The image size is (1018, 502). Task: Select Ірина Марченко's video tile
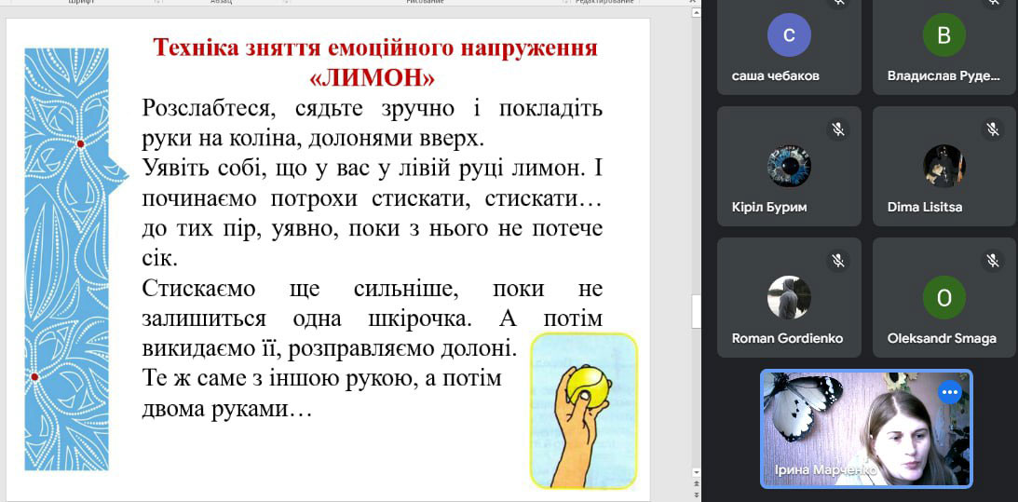coord(866,428)
